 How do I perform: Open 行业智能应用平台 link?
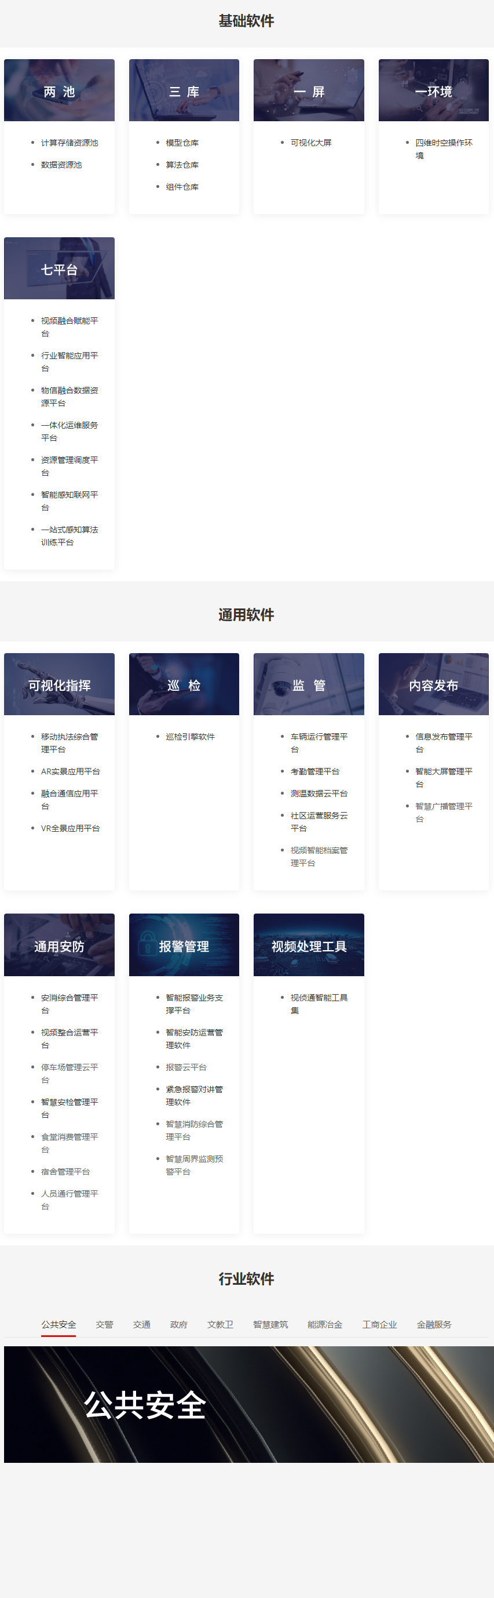(x=69, y=362)
